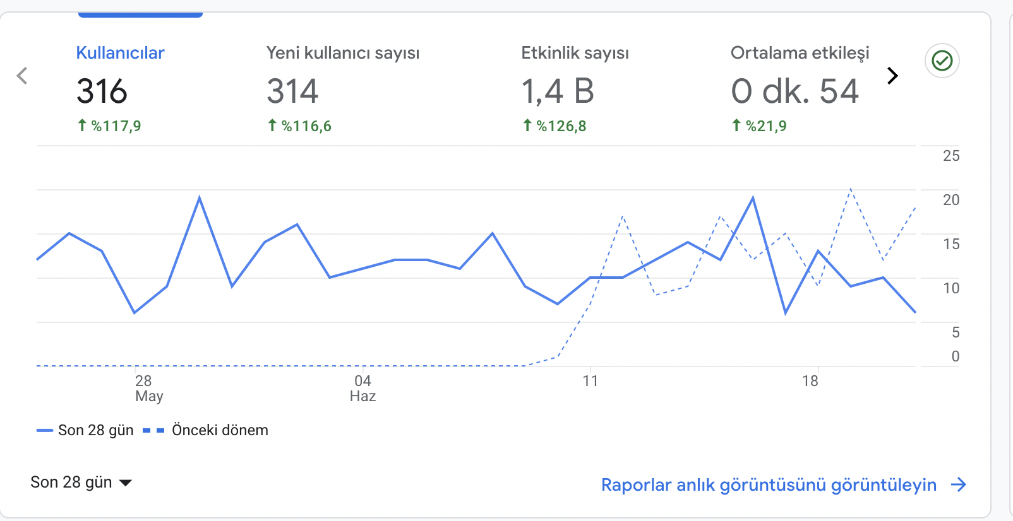This screenshot has width=1013, height=521.
Task: Open Raporlar anlık görüntüsünü görüntüleyin link
Action: tap(769, 484)
